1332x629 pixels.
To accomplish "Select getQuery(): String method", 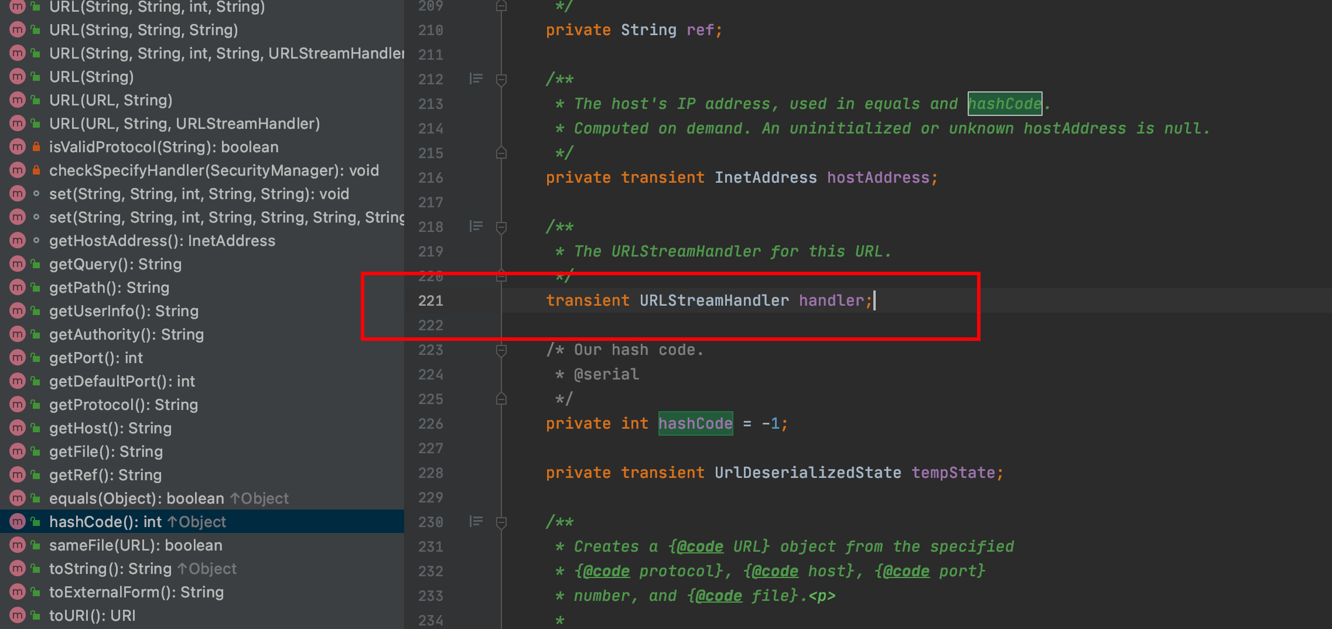I will 115,264.
